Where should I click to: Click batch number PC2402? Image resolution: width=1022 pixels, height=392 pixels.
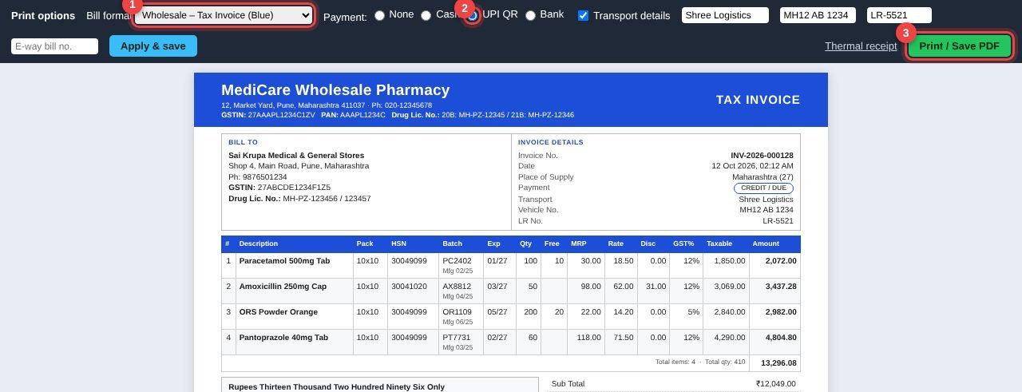457,261
